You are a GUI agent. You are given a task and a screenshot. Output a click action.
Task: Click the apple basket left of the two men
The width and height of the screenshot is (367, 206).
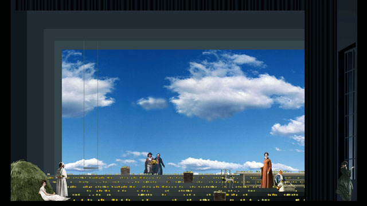125,171
